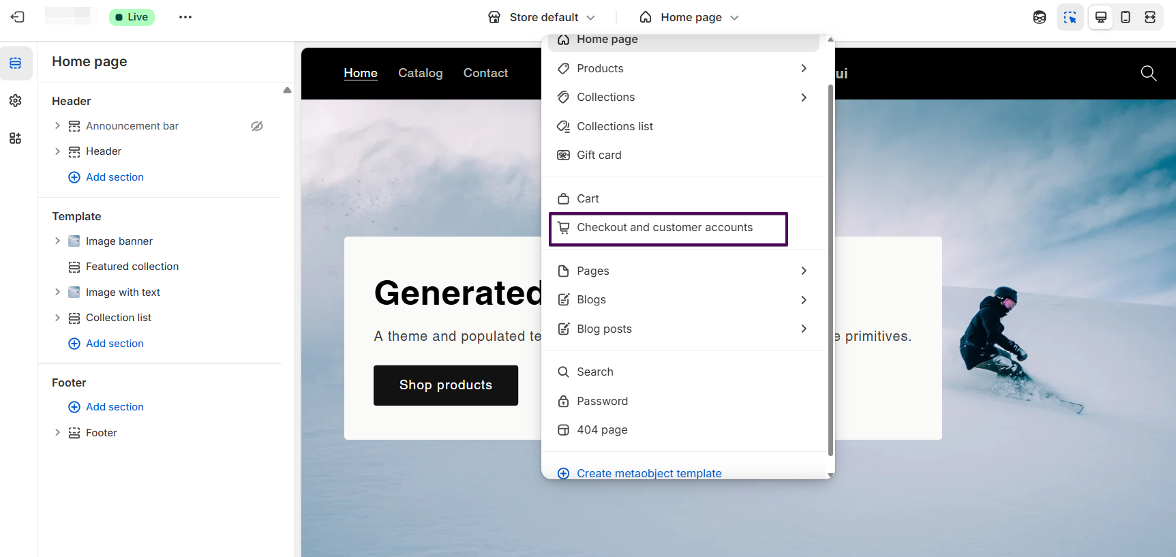Open the Store default dropdown
Image resolution: width=1176 pixels, height=557 pixels.
(542, 17)
